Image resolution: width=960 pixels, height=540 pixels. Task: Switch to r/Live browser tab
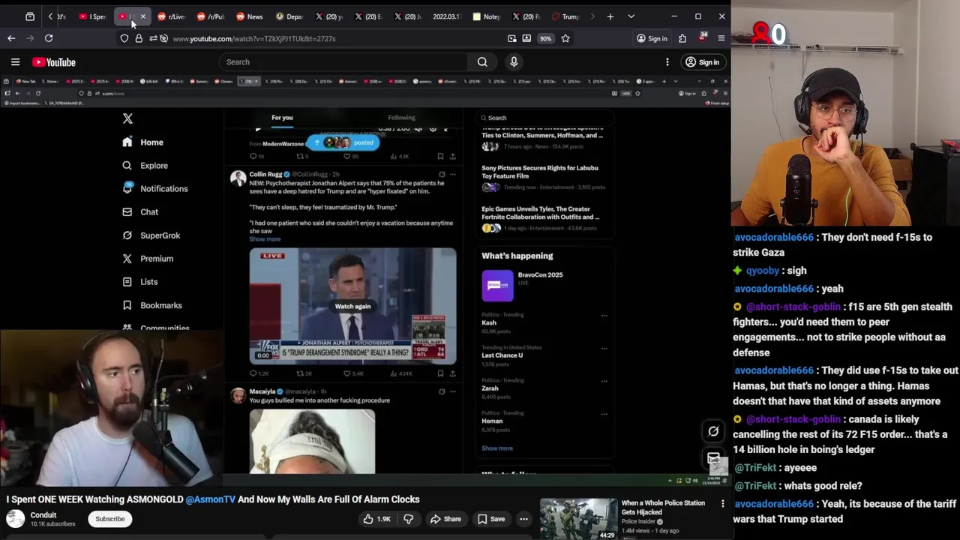pyautogui.click(x=172, y=16)
